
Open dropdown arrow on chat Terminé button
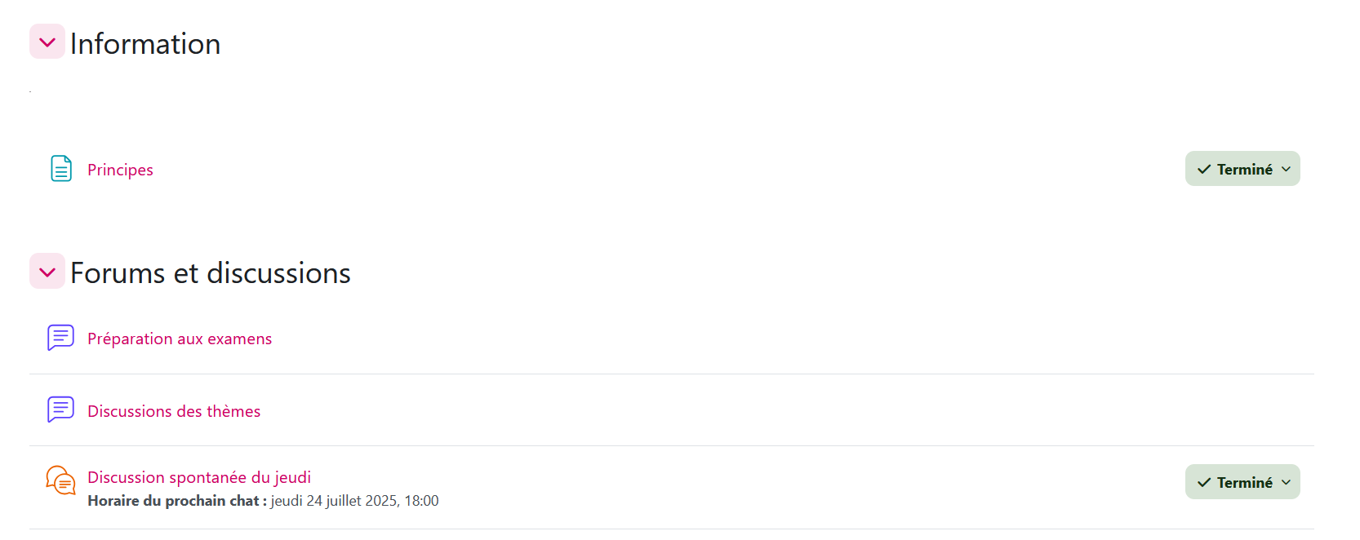point(1287,482)
